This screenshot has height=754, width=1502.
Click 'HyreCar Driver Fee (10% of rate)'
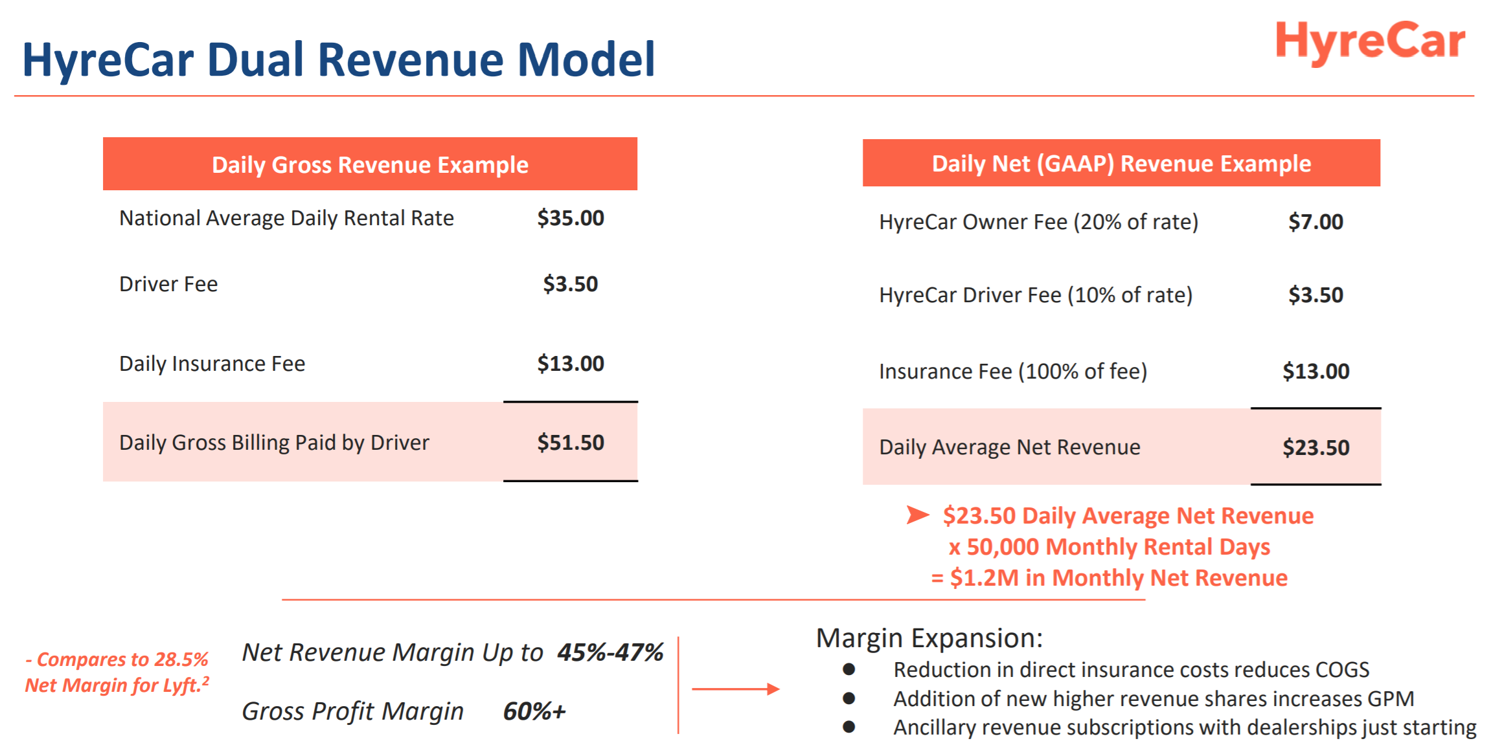(1036, 295)
